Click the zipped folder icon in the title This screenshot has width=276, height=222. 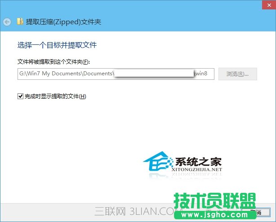point(20,22)
